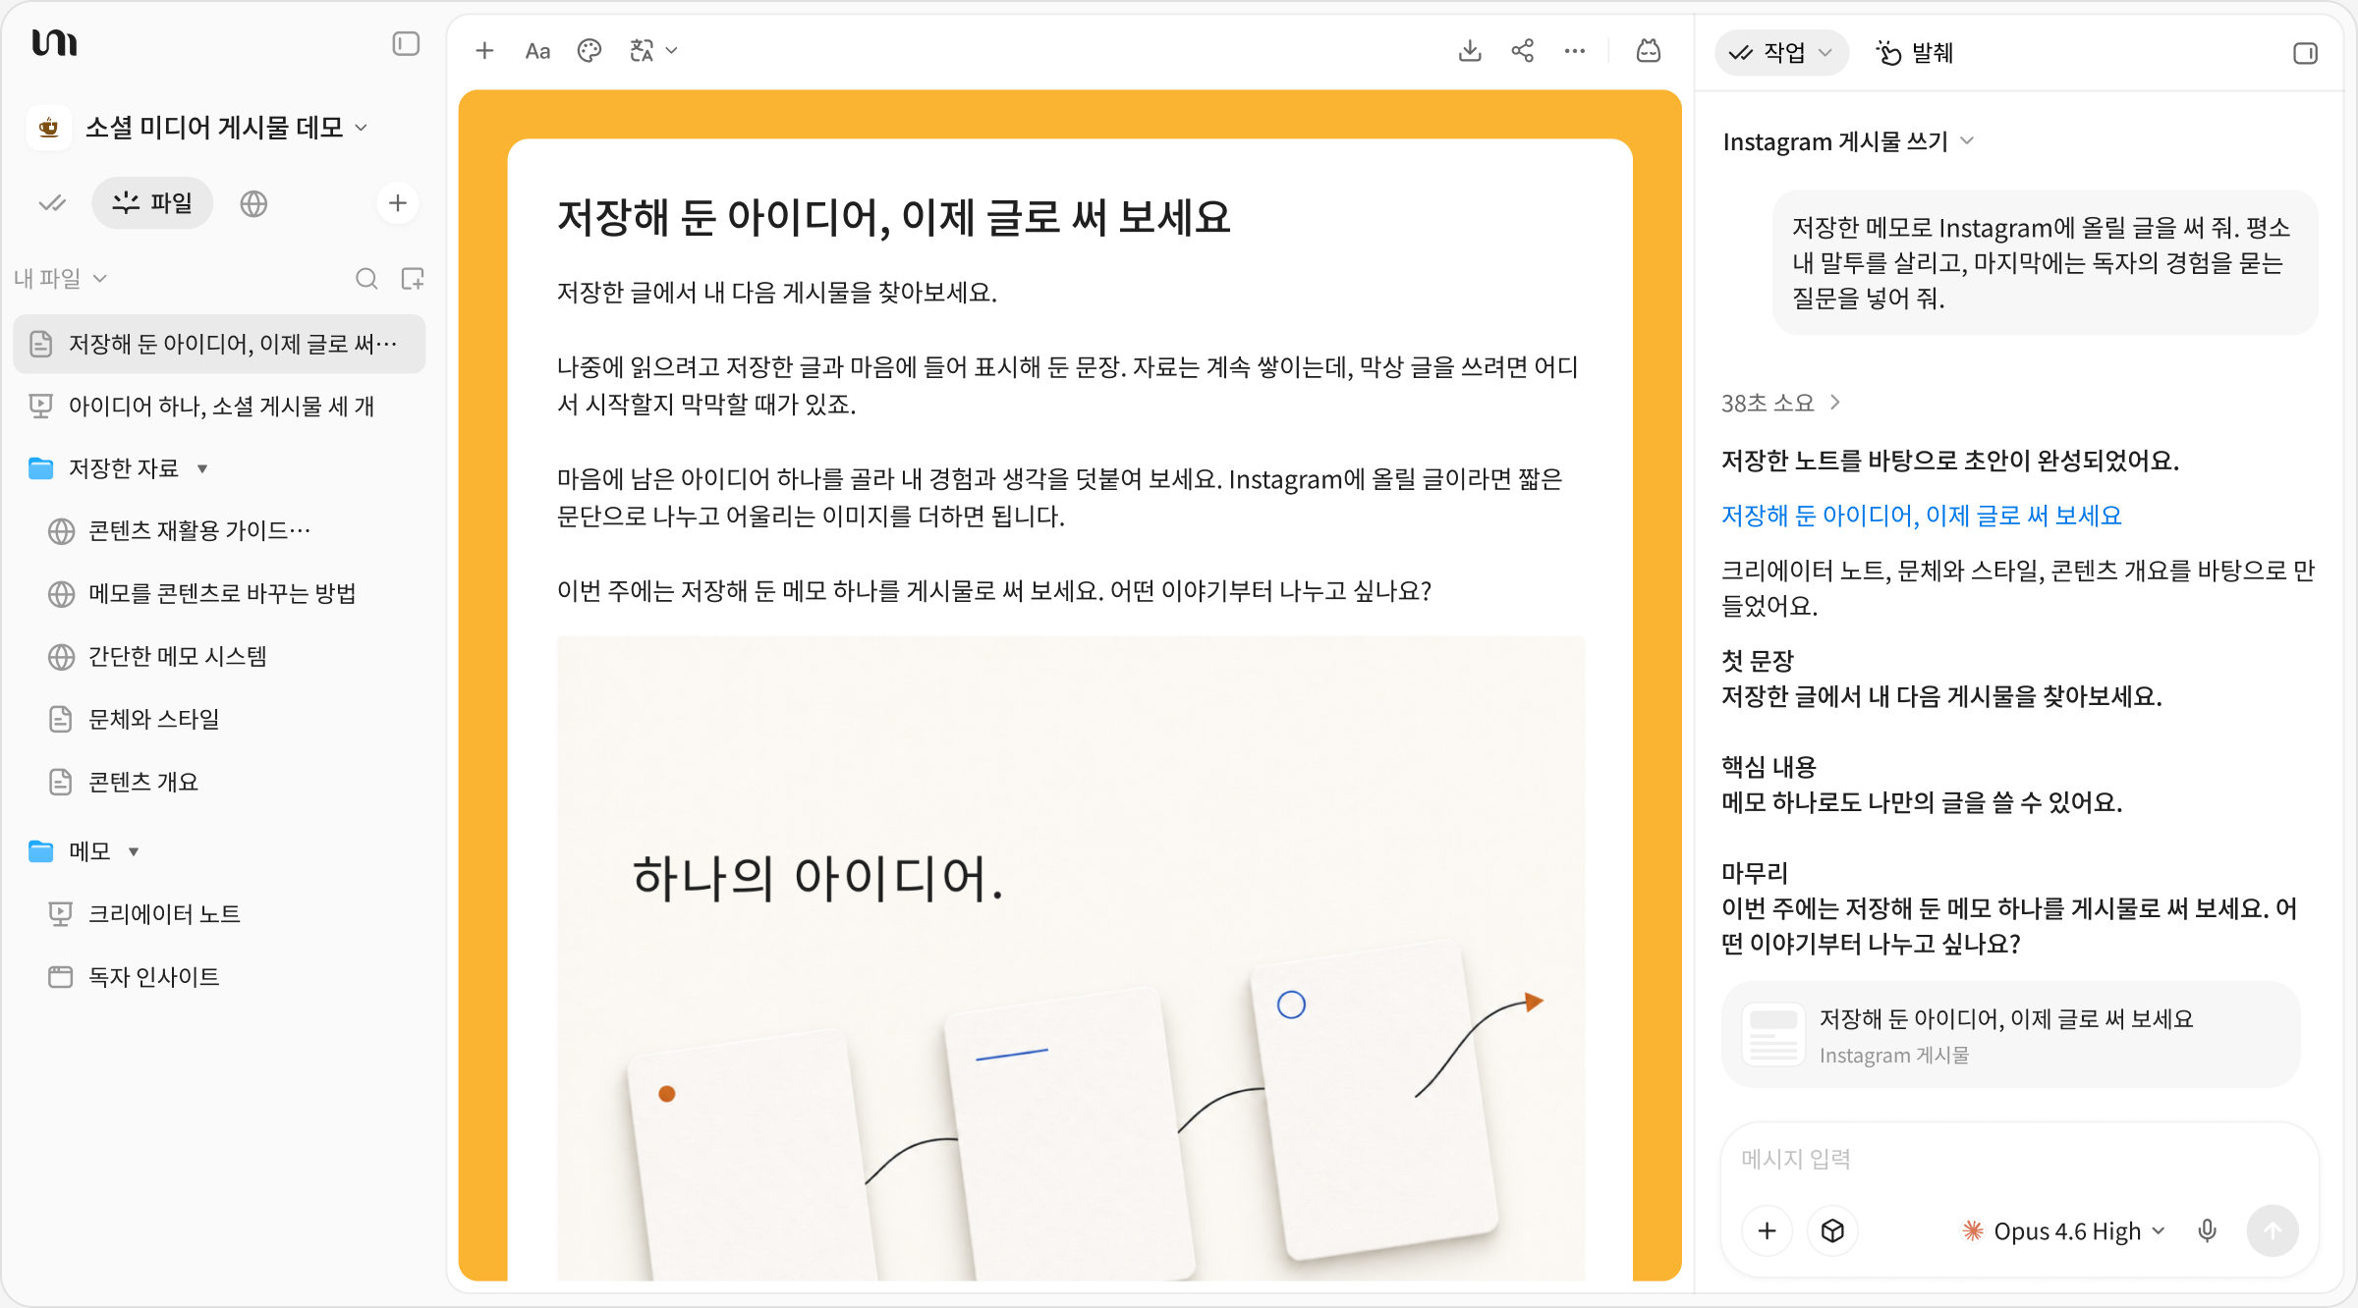The width and height of the screenshot is (2358, 1308).
Task: Create a new note with the sidebar icon
Action: (x=413, y=279)
